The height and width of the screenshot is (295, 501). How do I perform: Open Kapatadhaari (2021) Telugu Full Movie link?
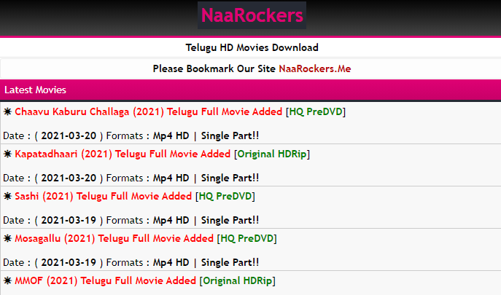point(123,154)
